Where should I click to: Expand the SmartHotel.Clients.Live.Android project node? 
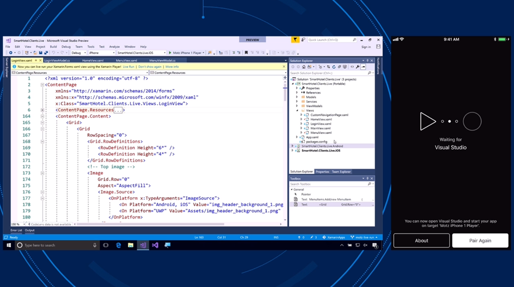coord(293,146)
